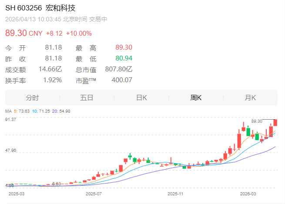Show the 月K monthly chart
285x204 pixels.
[x=250, y=98]
